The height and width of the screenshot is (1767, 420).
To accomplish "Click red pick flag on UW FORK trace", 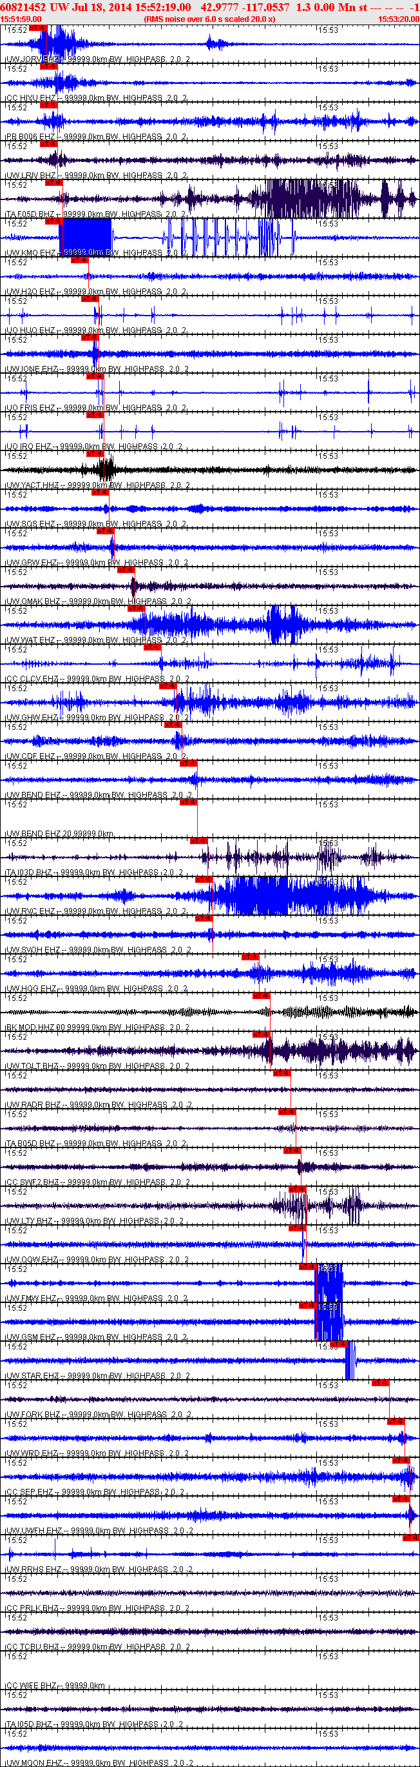I will point(380,1384).
